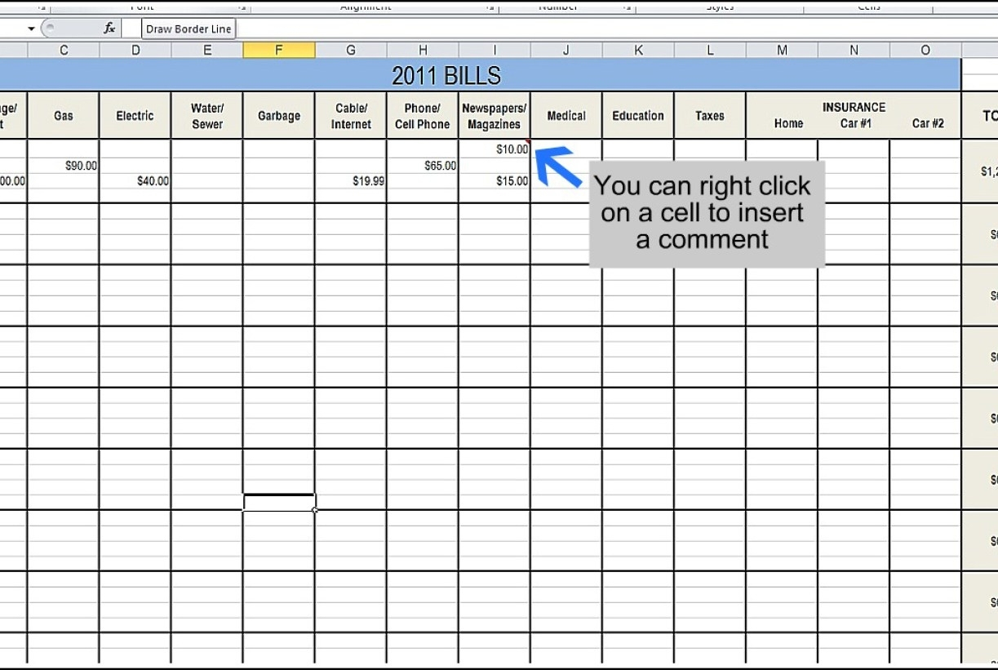Select column M header
This screenshot has height=670, width=998.
click(782, 51)
